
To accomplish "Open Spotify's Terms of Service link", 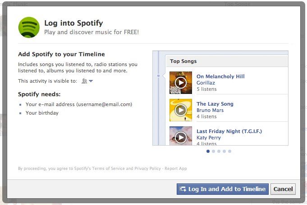I will pos(109,169).
